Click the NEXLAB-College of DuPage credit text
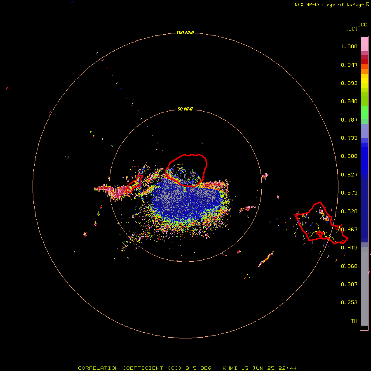The width and height of the screenshot is (371, 371). click(x=332, y=5)
